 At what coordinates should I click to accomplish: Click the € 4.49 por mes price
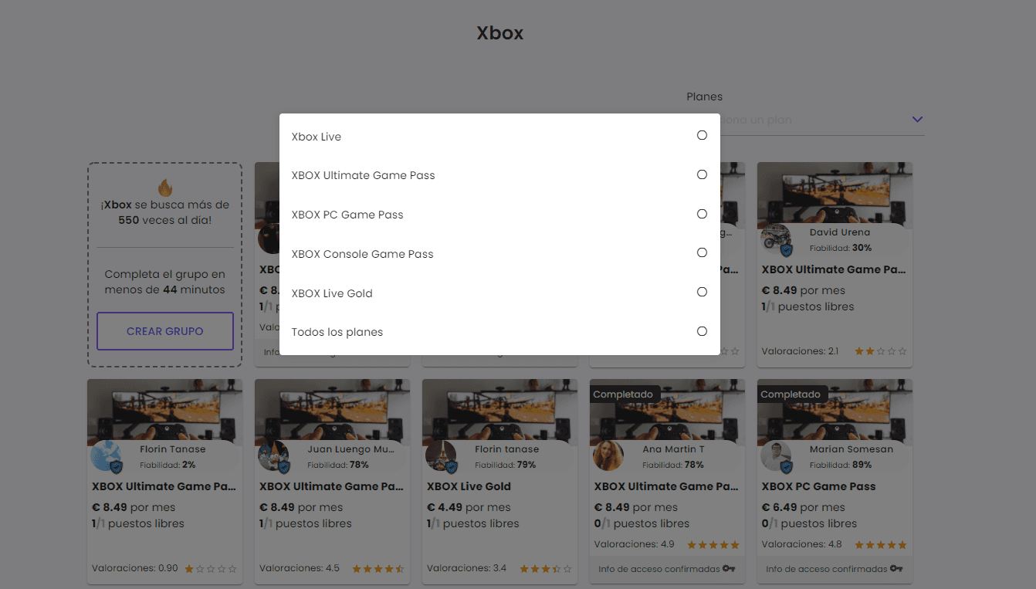pyautogui.click(x=469, y=507)
